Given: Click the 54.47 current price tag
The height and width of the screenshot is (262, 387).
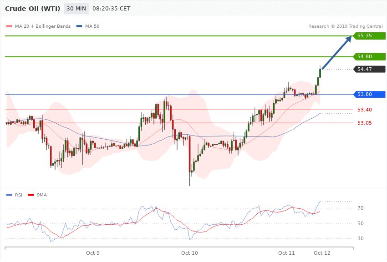Looking at the screenshot, I should pyautogui.click(x=370, y=69).
